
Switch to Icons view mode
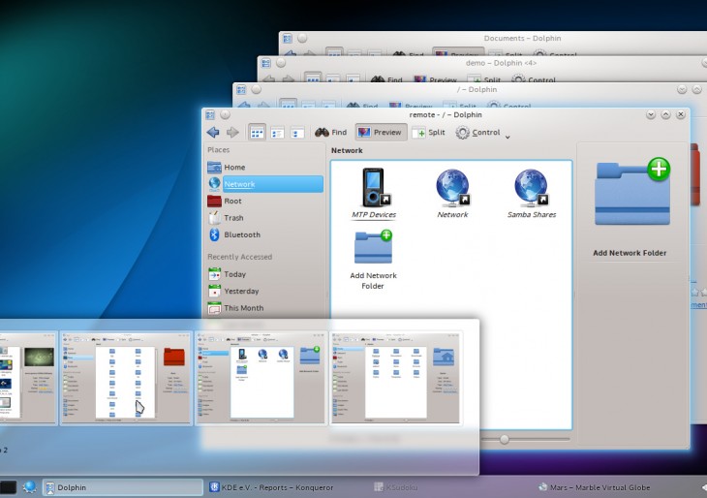[x=258, y=133]
